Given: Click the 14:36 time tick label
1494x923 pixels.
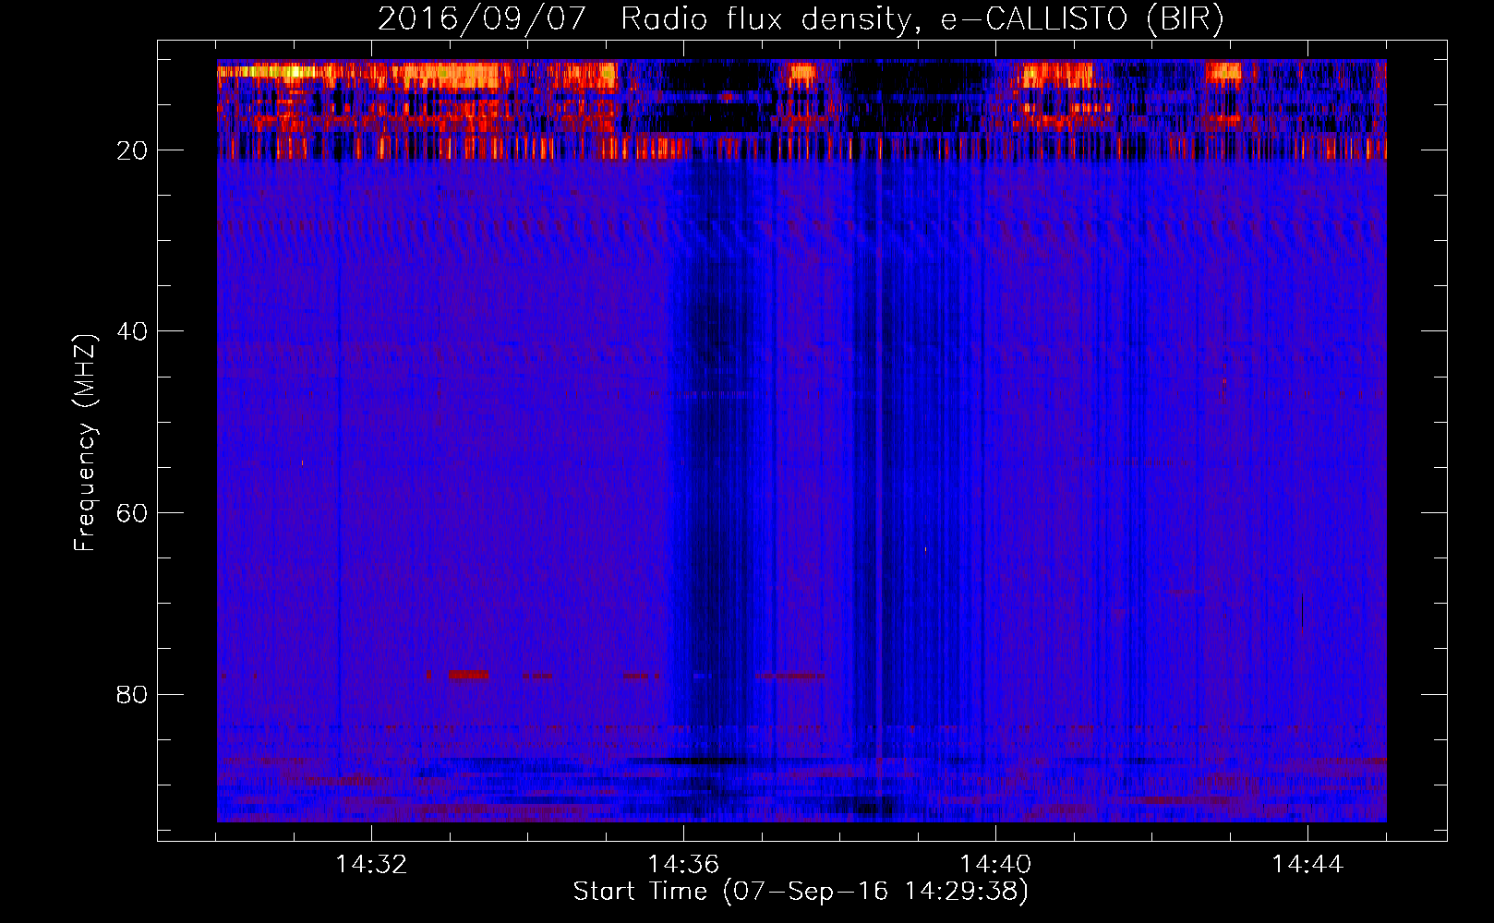Looking at the screenshot, I should pyautogui.click(x=683, y=865).
